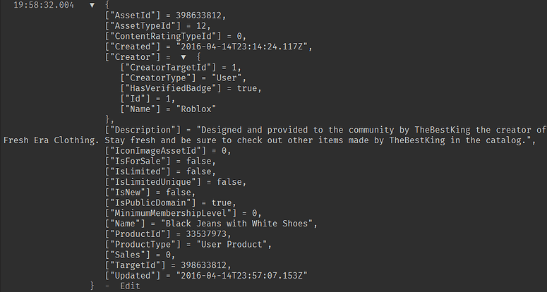Image resolution: width=547 pixels, height=292 pixels.
Task: Click the 19:58:32.004 timestamp
Action: pos(42,5)
